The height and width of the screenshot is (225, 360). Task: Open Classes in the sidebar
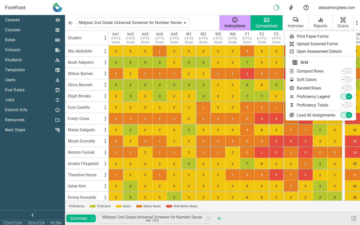(32, 20)
